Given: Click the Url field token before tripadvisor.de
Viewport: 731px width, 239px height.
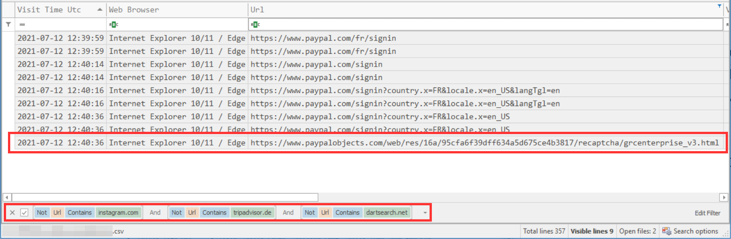Looking at the screenshot, I should click(x=192, y=212).
